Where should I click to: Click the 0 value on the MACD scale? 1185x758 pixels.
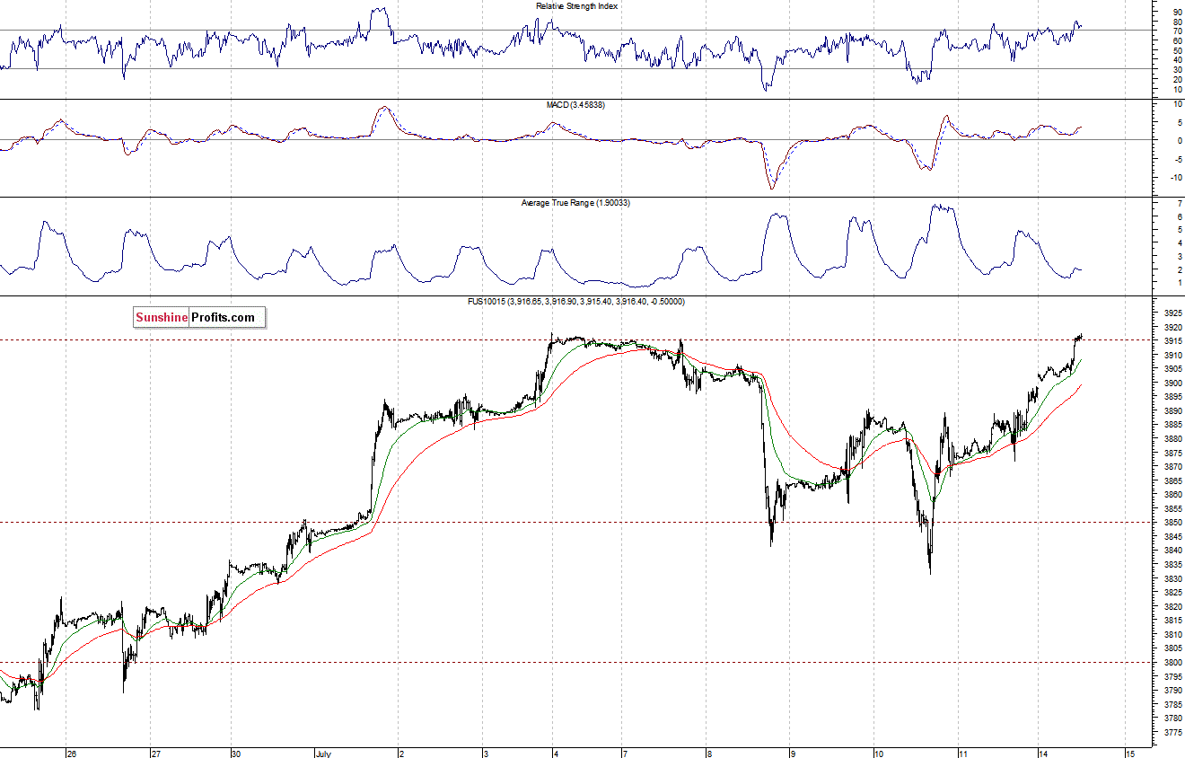[x=1179, y=140]
